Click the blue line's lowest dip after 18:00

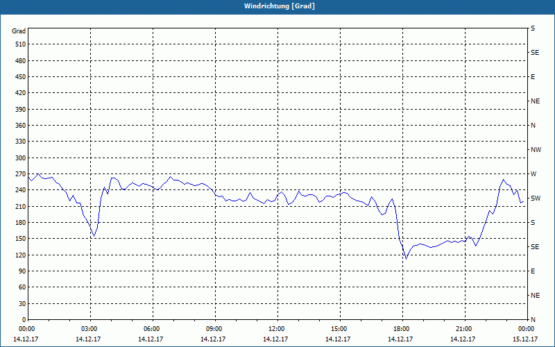406,259
